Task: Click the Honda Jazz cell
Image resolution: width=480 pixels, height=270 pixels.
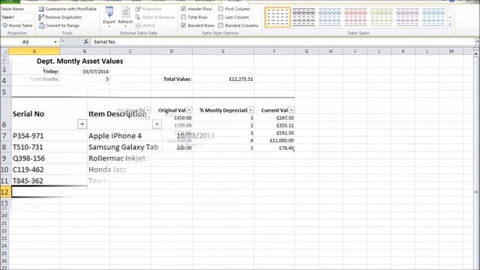Action: (124, 169)
